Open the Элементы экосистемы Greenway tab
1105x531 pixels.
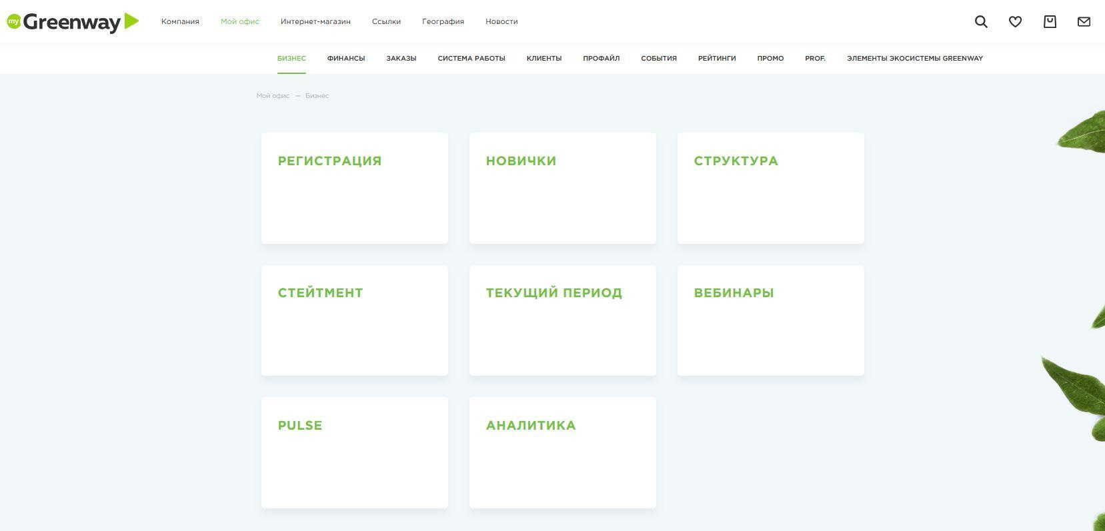pyautogui.click(x=914, y=58)
